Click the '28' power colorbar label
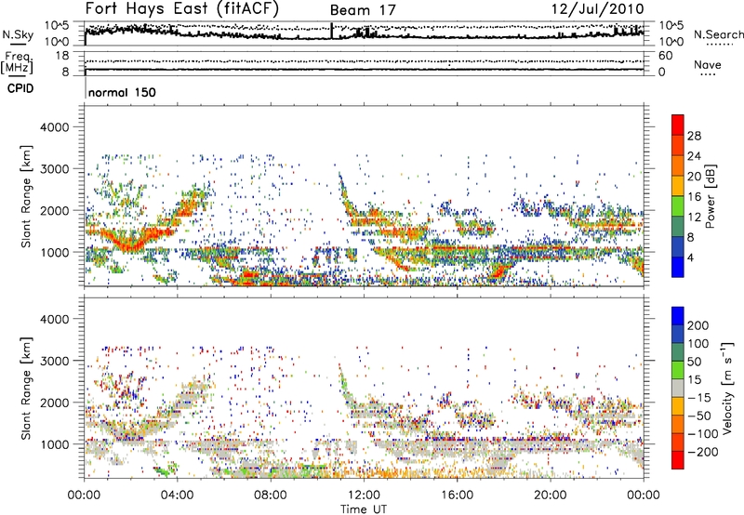This screenshot has height=515, width=744. 694,136
